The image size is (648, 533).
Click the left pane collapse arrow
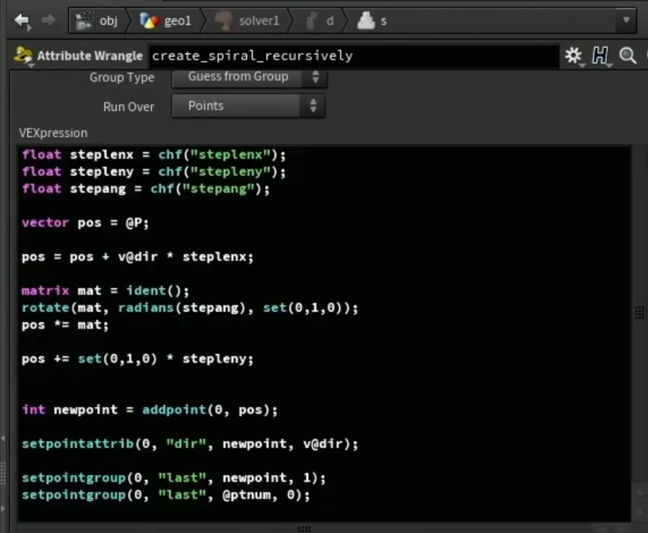[x=3, y=438]
